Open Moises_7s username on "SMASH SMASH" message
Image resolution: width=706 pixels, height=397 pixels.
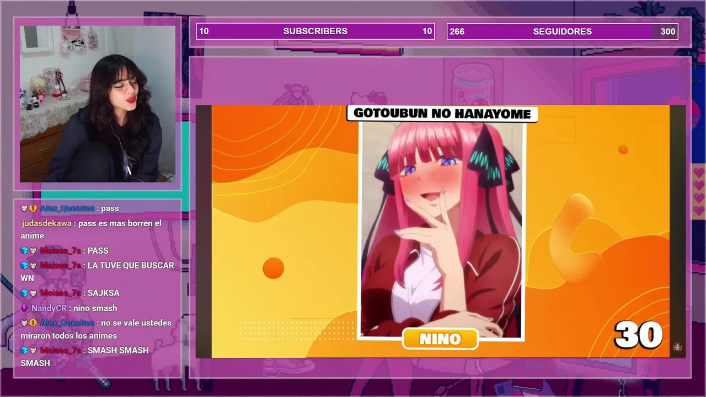pos(61,351)
